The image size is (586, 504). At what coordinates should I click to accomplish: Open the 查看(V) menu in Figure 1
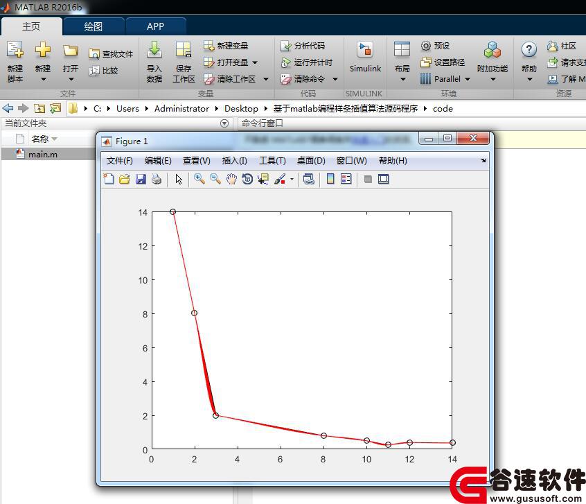pyautogui.click(x=196, y=161)
